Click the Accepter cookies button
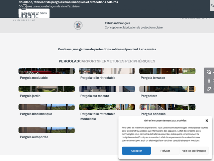Viewport: 214px width, 161px height. 136,151
